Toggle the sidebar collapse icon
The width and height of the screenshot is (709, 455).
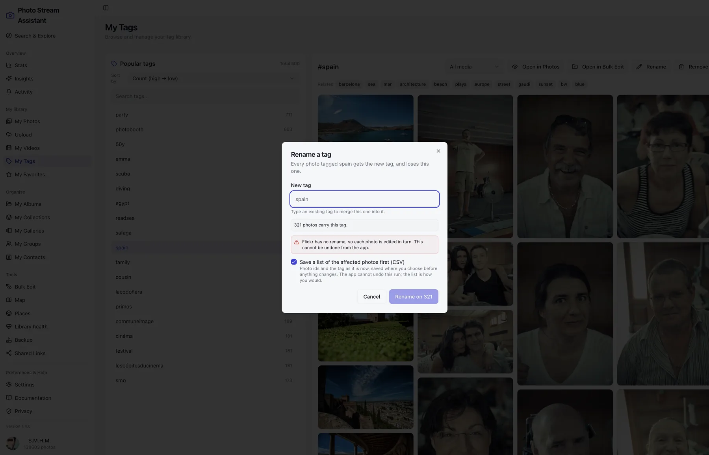click(106, 8)
